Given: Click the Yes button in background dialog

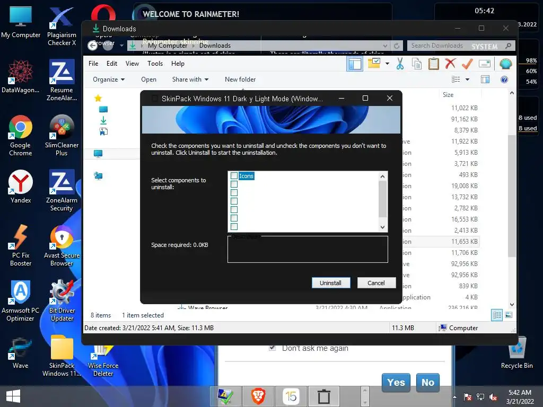Looking at the screenshot, I should 396,382.
